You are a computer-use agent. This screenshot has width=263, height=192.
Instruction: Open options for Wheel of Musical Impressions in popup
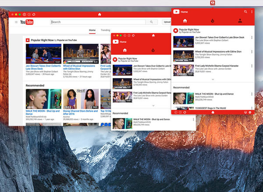(x=252, y=52)
